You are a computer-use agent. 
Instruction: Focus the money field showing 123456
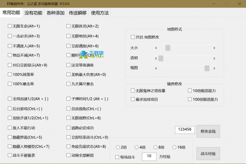tap(185, 130)
